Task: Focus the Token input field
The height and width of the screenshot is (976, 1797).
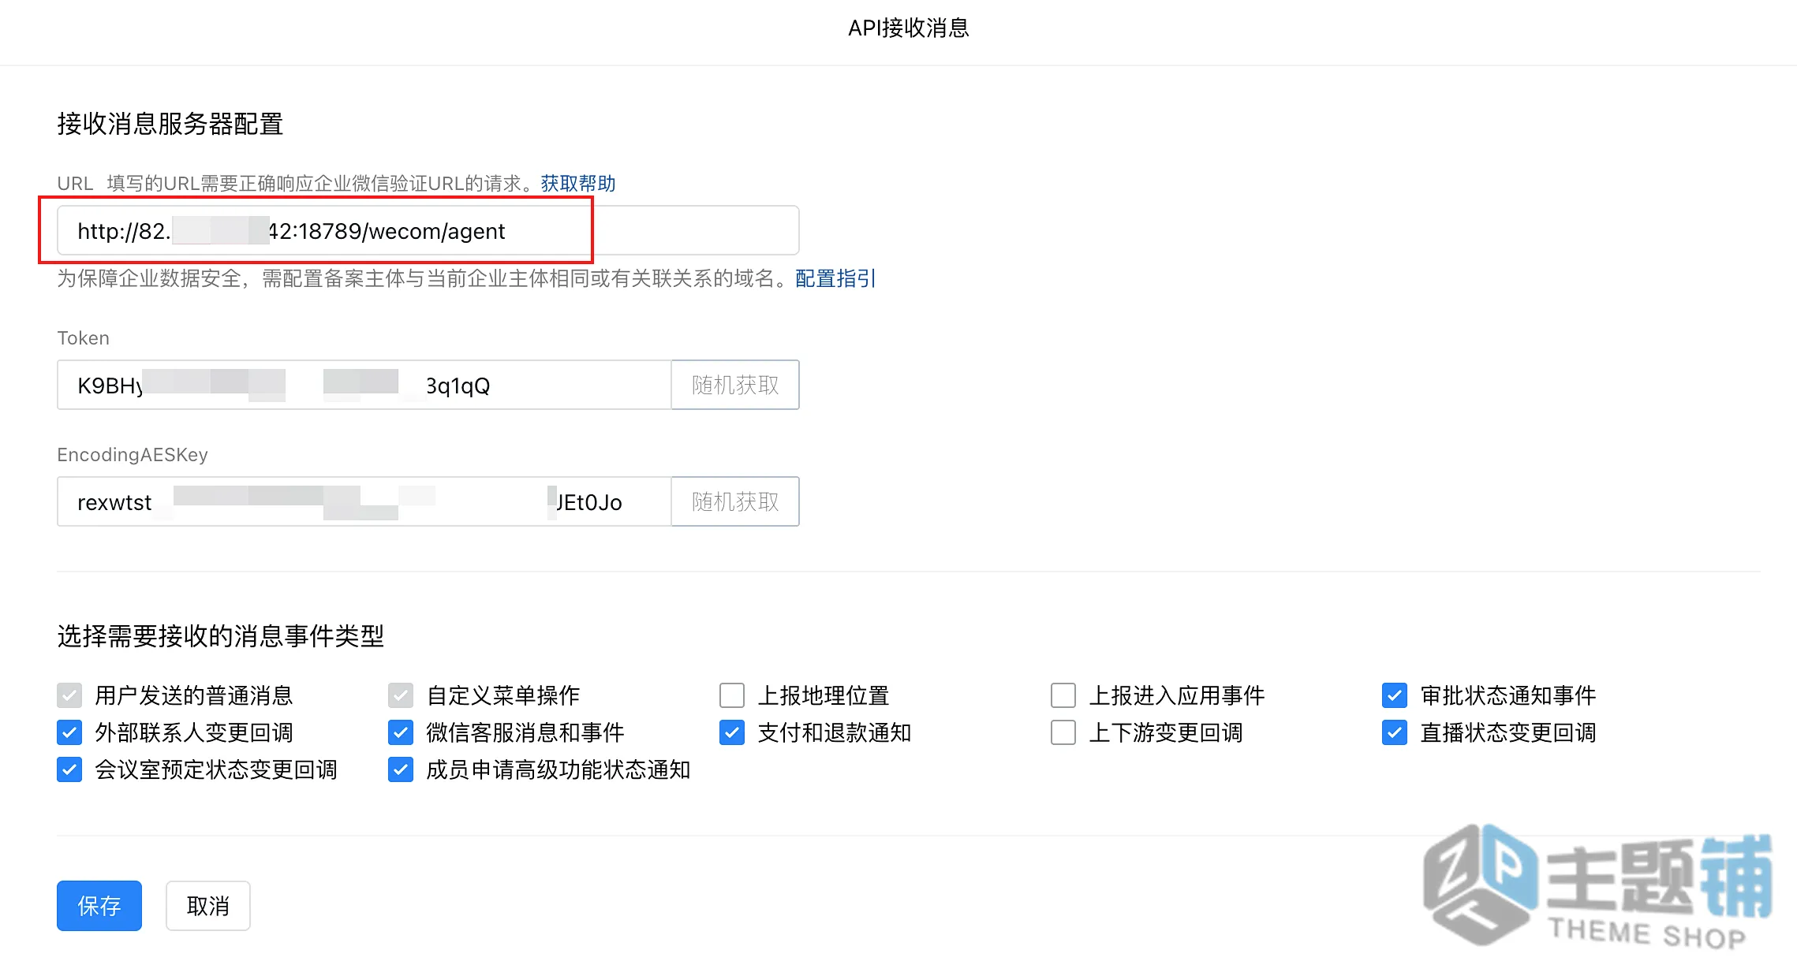Action: pos(364,385)
